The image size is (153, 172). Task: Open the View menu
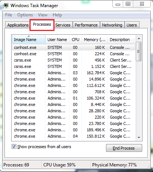click(x=43, y=15)
